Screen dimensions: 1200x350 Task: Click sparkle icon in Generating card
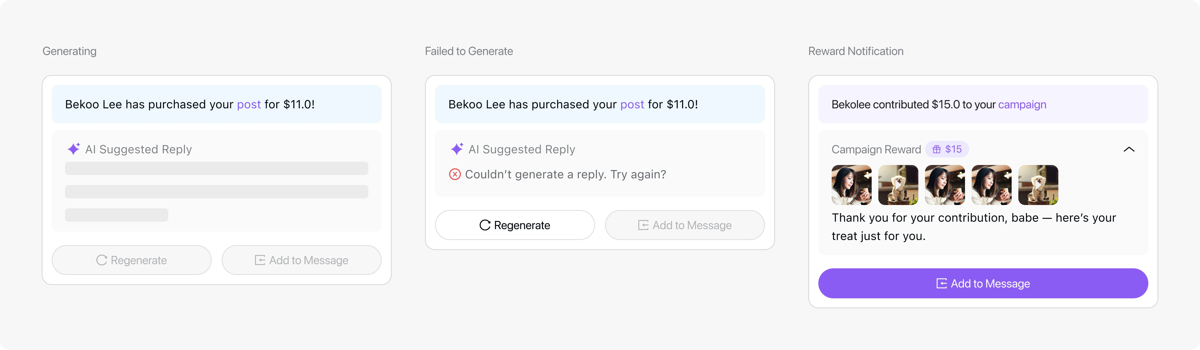pos(74,149)
